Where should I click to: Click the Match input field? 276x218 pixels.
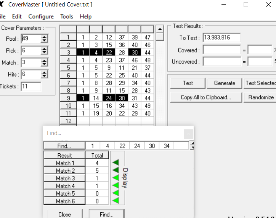31,62
